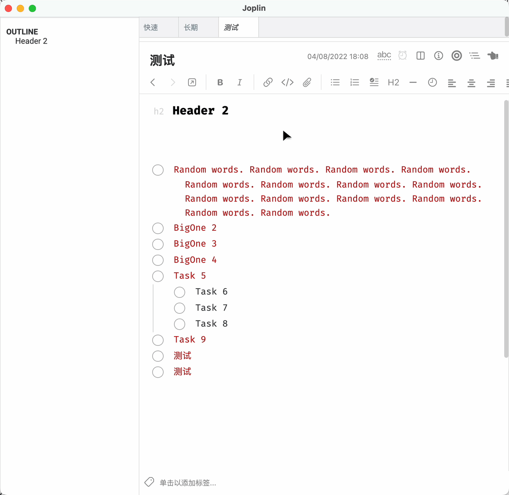
Task: Click the BigOne 4 text
Action: (195, 260)
